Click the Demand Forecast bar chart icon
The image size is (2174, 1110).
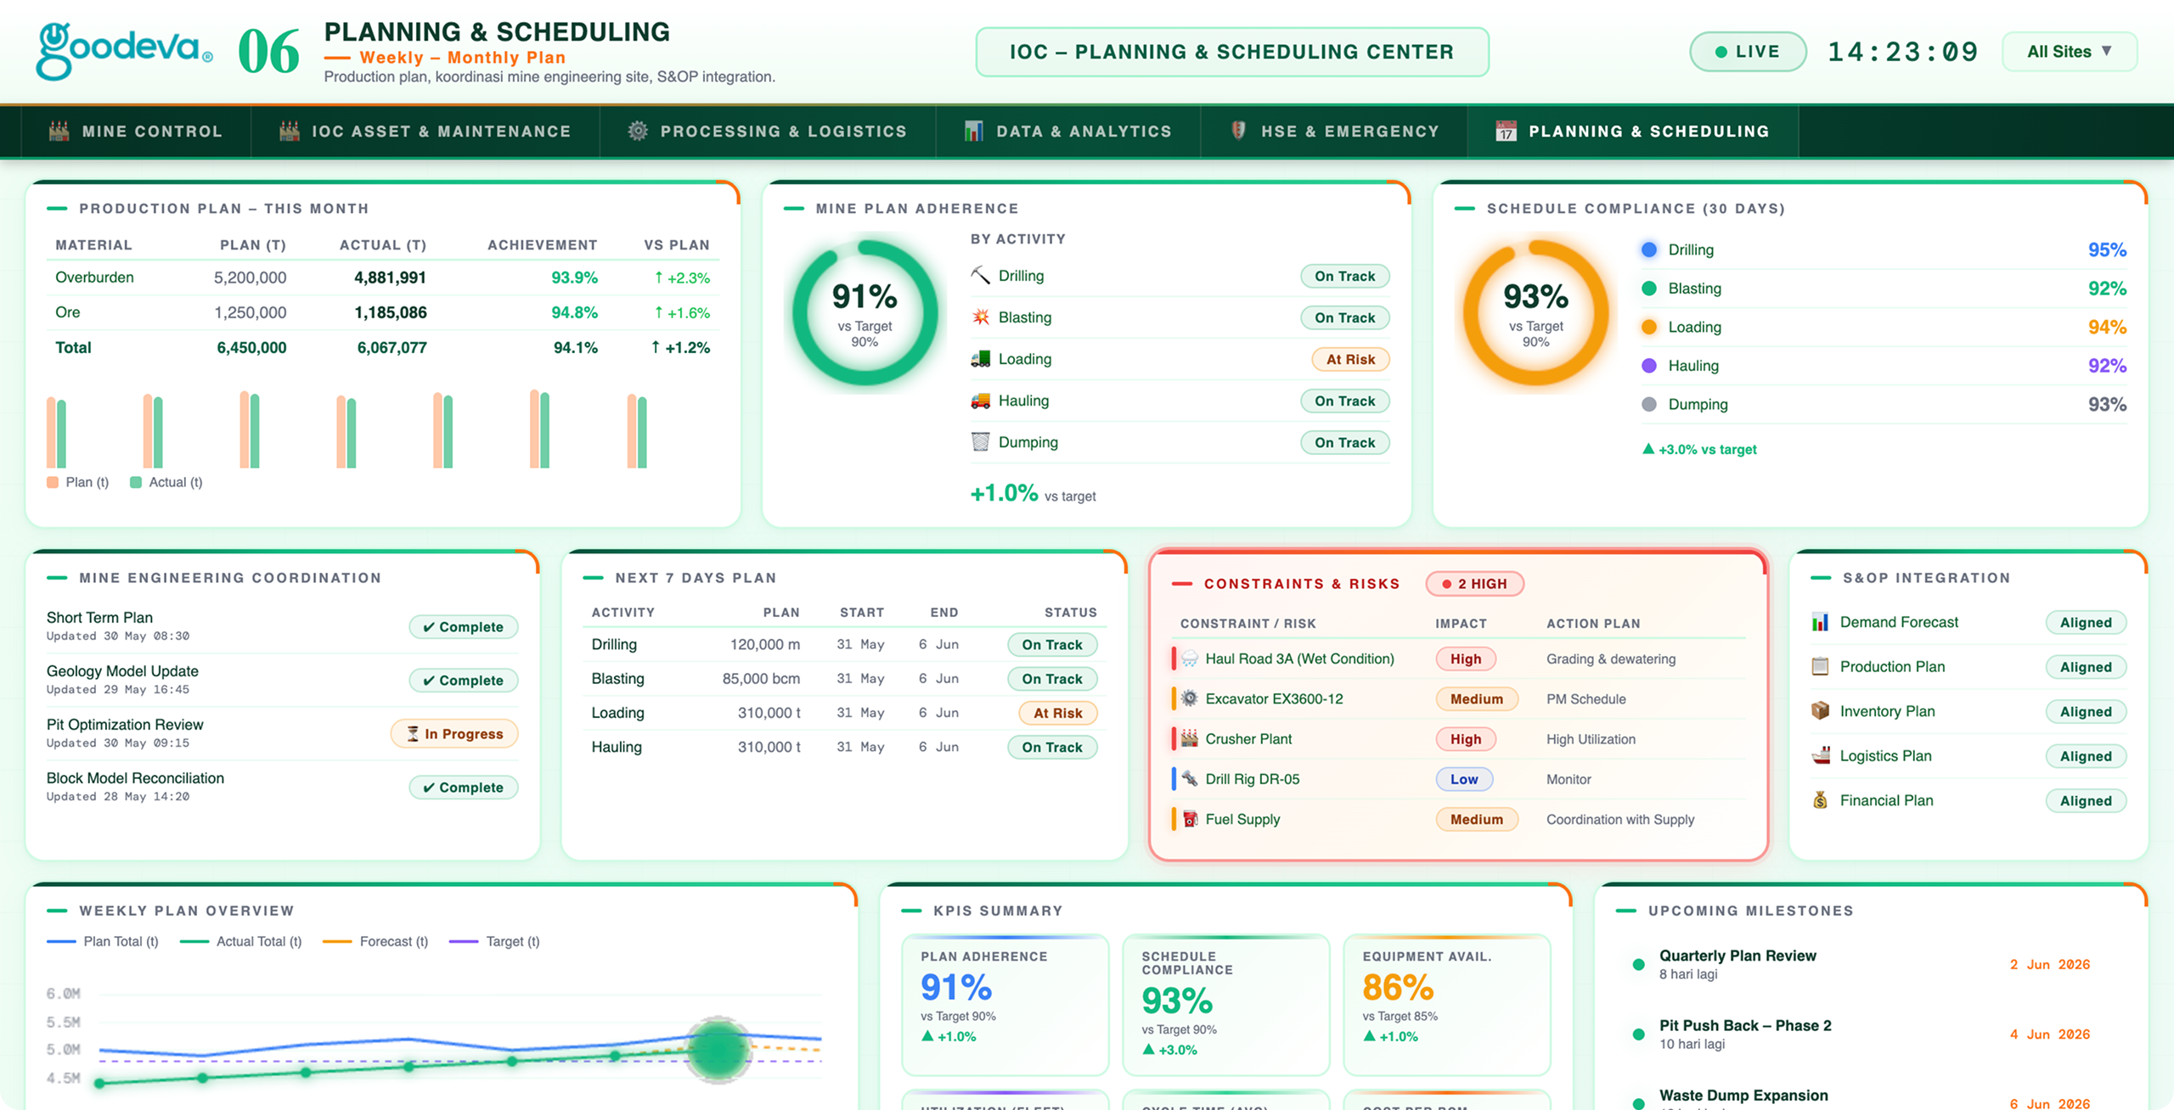tap(1820, 622)
